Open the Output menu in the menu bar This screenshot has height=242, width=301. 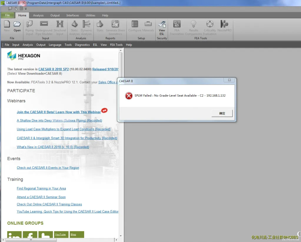point(41,45)
